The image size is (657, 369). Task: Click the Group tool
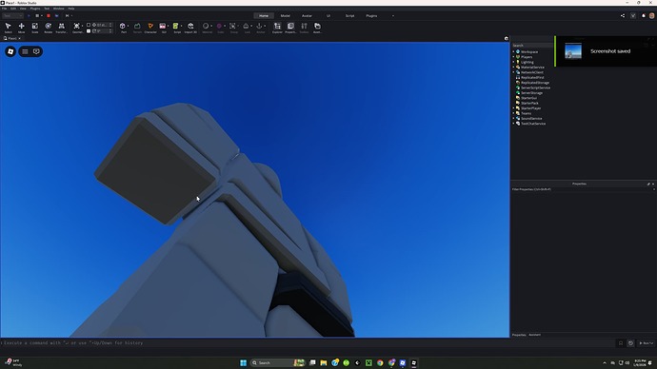coord(233,28)
